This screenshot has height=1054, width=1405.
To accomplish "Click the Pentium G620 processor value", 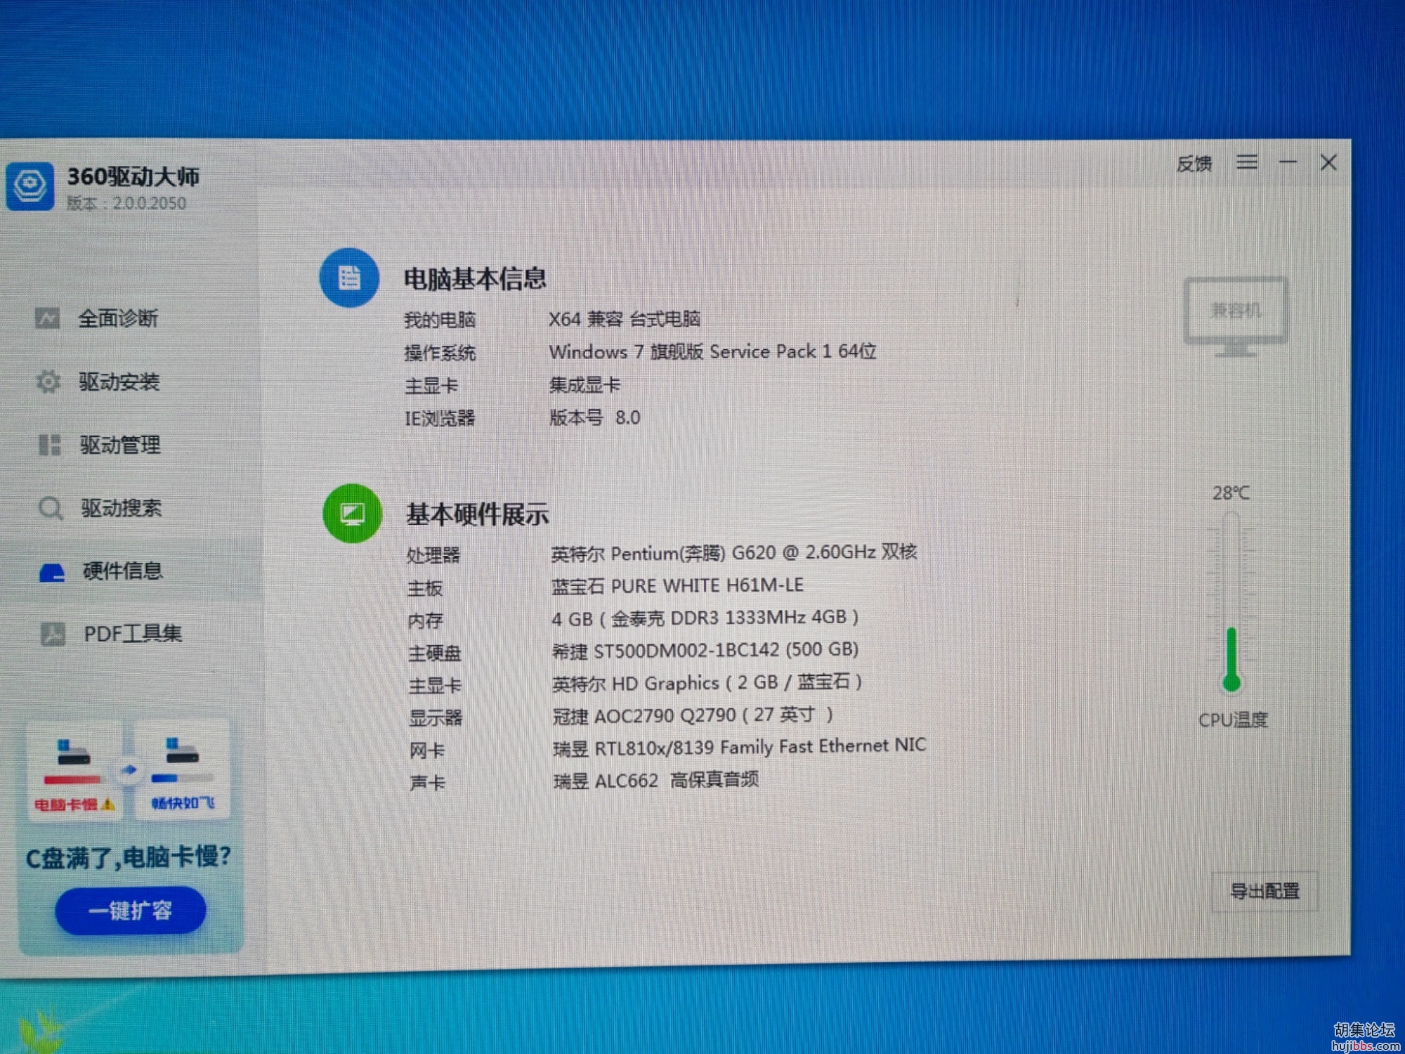I will click(x=734, y=553).
